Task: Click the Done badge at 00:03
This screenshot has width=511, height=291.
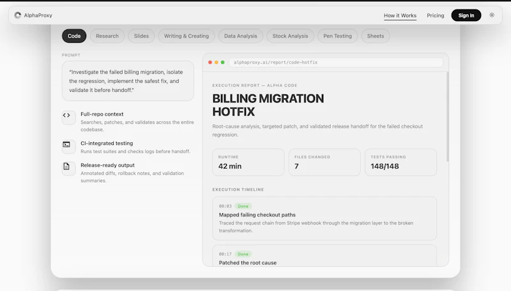Action: [243, 206]
